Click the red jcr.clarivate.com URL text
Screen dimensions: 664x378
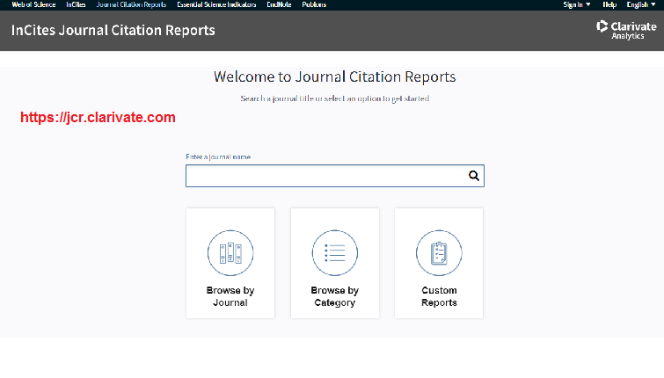tap(98, 117)
